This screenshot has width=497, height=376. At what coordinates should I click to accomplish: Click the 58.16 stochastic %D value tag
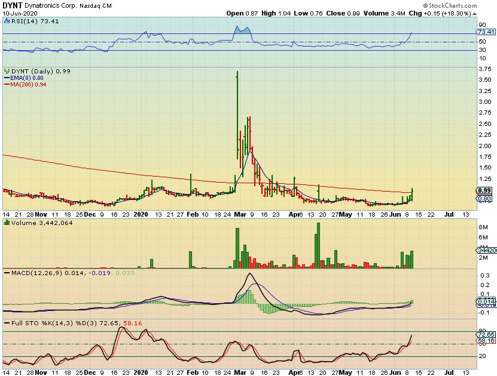point(486,341)
